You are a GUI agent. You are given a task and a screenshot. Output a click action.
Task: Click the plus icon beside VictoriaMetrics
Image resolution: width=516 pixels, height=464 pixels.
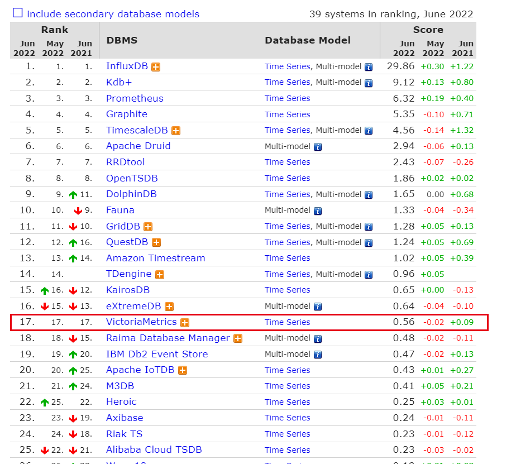point(185,323)
